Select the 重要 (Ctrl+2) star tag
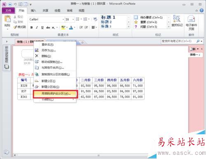This screenshot has height=159, width=206. 149,22
